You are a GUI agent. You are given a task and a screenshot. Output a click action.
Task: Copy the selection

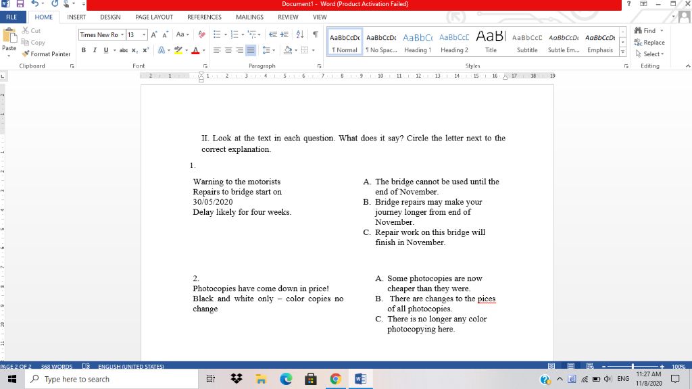(x=33, y=43)
